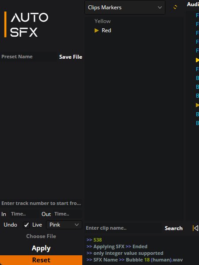Click the Search button
Screen dimensions: 199x265
click(x=174, y=228)
